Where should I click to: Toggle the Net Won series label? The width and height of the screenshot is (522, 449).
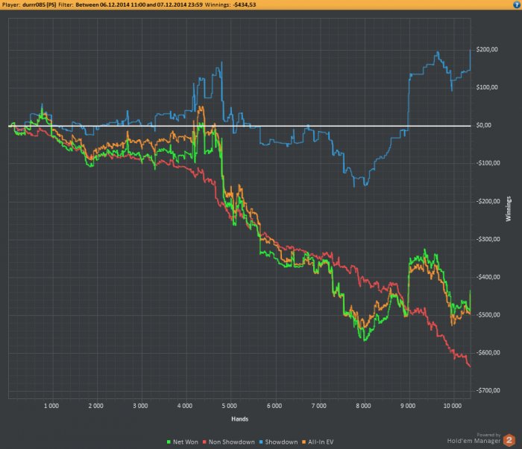tap(186, 442)
